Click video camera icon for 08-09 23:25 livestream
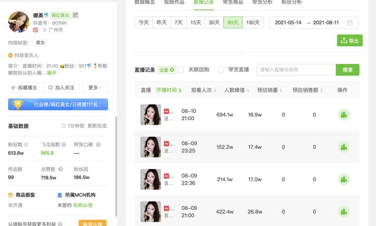Screen dimensions: 376x226 click(x=344, y=147)
